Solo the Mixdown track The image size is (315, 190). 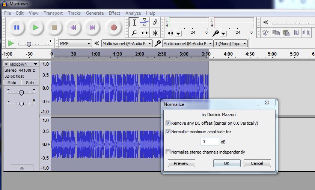[30, 83]
